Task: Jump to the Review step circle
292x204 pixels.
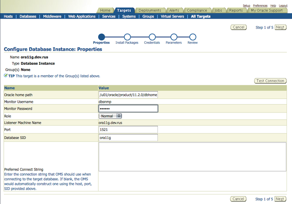Action: click(193, 37)
